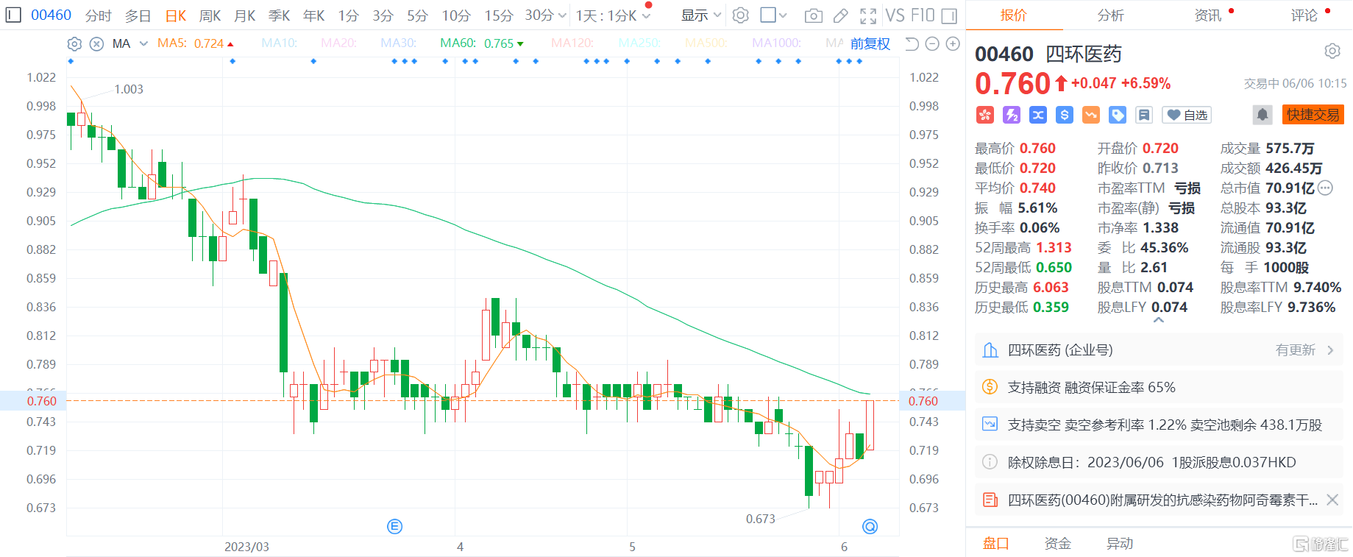Viewport: 1353px width, 557px height.
Task: Close the 四环医药 news announcement banner
Action: (1332, 500)
